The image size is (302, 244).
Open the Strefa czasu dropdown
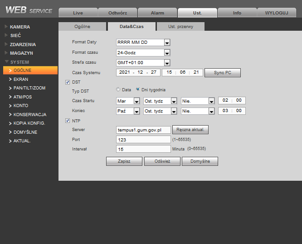pyautogui.click(x=143, y=63)
